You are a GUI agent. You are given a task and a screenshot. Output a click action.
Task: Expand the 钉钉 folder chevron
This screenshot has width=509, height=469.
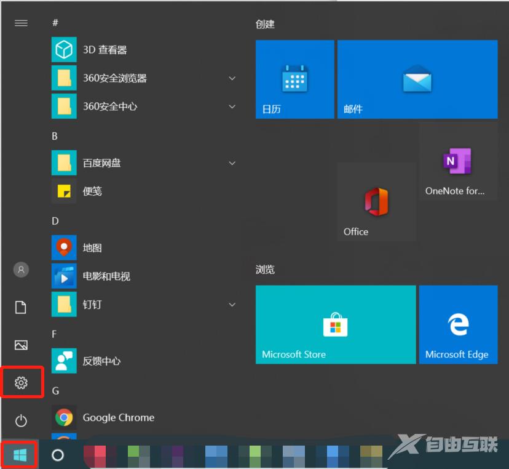point(232,305)
